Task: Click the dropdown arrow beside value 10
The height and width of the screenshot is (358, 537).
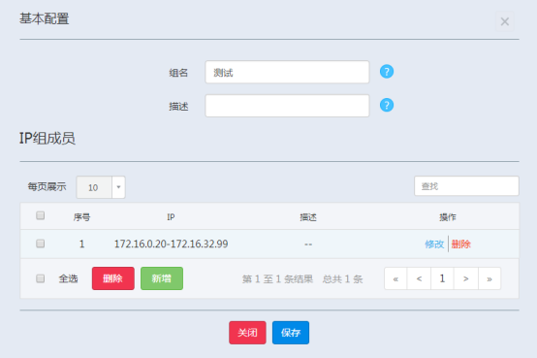Action: point(118,187)
